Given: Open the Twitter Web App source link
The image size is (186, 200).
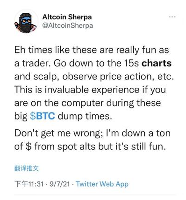Looking at the screenshot, I should [x=102, y=184].
